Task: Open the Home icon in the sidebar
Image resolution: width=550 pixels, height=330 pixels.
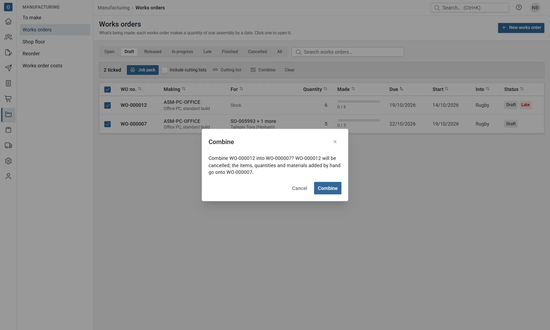Action: 8,21
